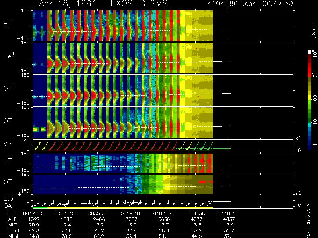Screen dimensions: 318x238
Task: Click the UT value 0055:26
Action: (98, 213)
